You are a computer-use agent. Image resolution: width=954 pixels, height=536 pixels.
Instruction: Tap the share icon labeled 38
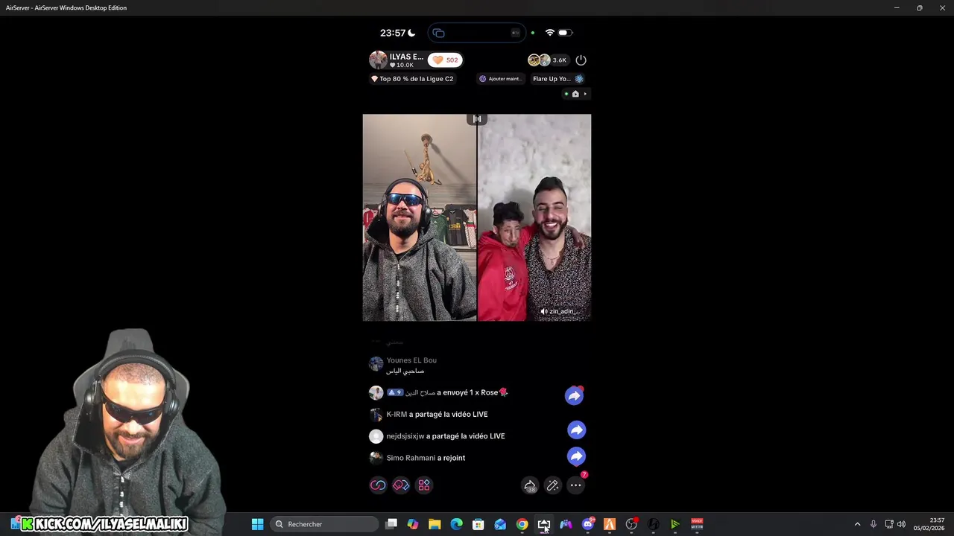[530, 485]
